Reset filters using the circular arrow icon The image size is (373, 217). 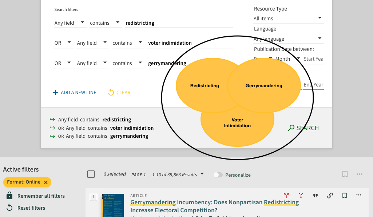(9, 208)
